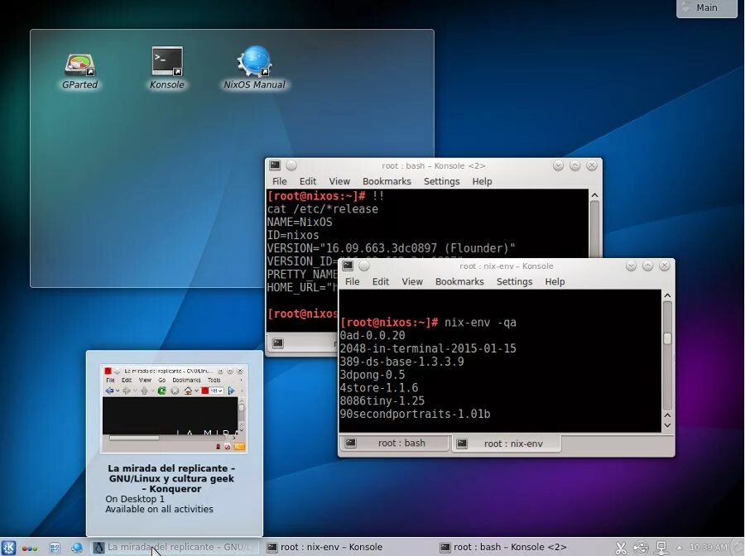Image resolution: width=745 pixels, height=556 pixels.
Task: Click terminal icon on 'root : nix-env' tab
Action: click(x=462, y=443)
